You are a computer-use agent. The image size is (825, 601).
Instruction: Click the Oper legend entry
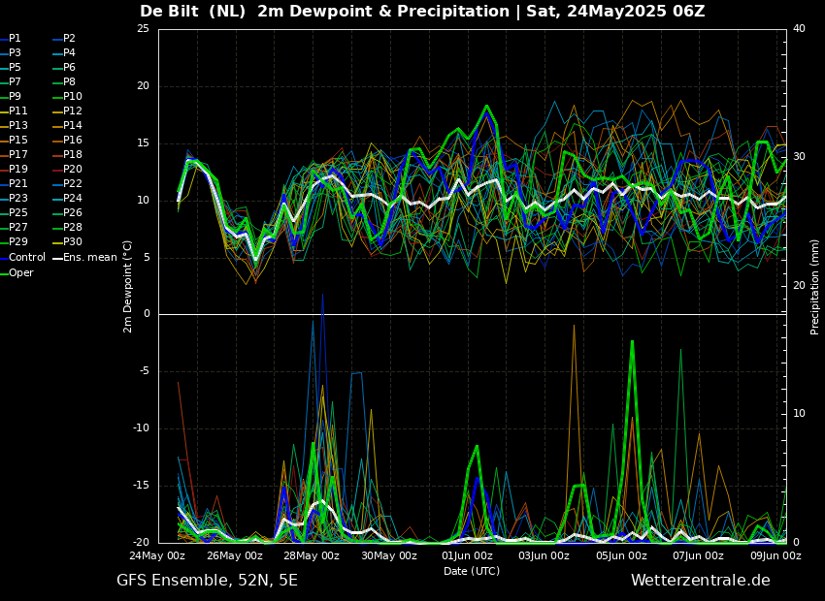(16, 272)
